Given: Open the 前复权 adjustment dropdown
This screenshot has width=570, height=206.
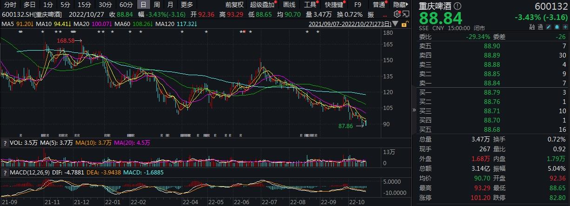Looking at the screenshot, I should 235,5.
